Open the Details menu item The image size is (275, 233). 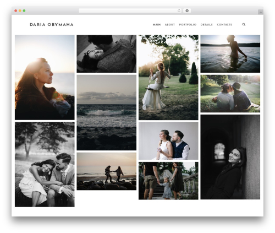pyautogui.click(x=206, y=25)
